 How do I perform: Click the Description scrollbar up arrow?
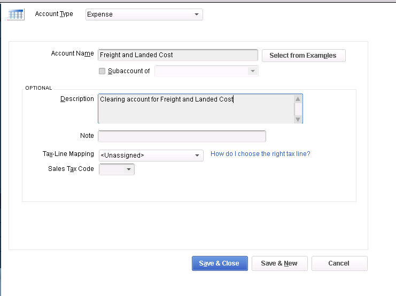298,99
